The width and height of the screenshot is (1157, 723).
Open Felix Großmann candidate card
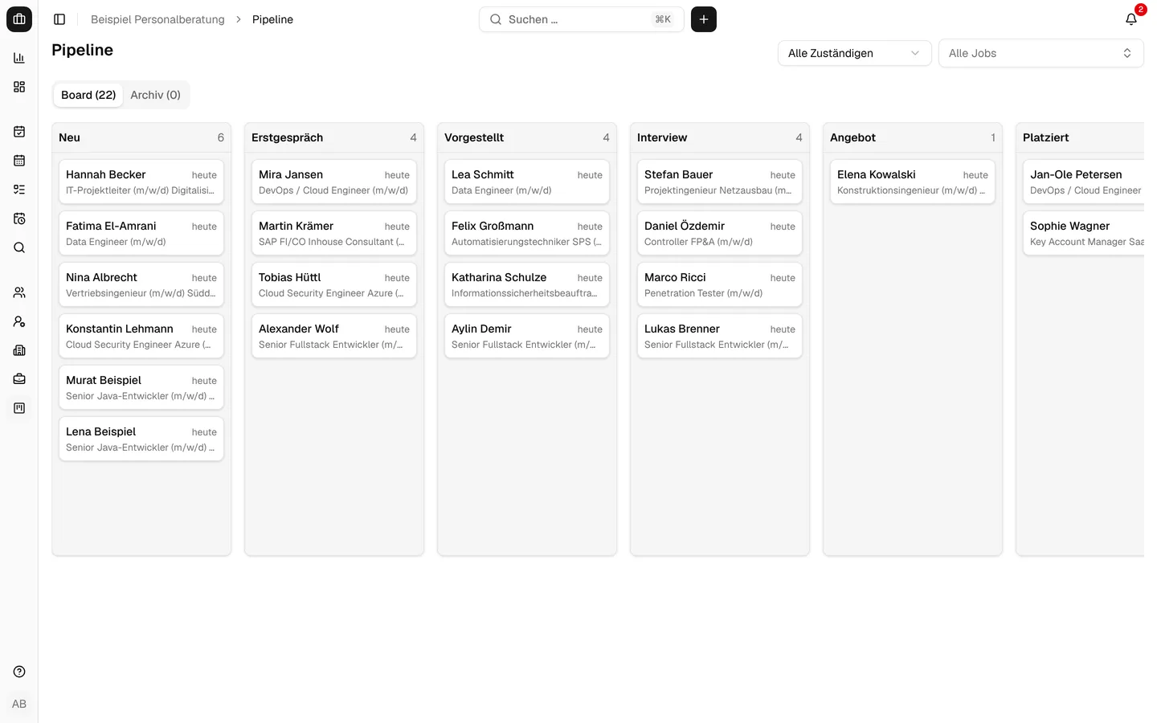tap(527, 233)
